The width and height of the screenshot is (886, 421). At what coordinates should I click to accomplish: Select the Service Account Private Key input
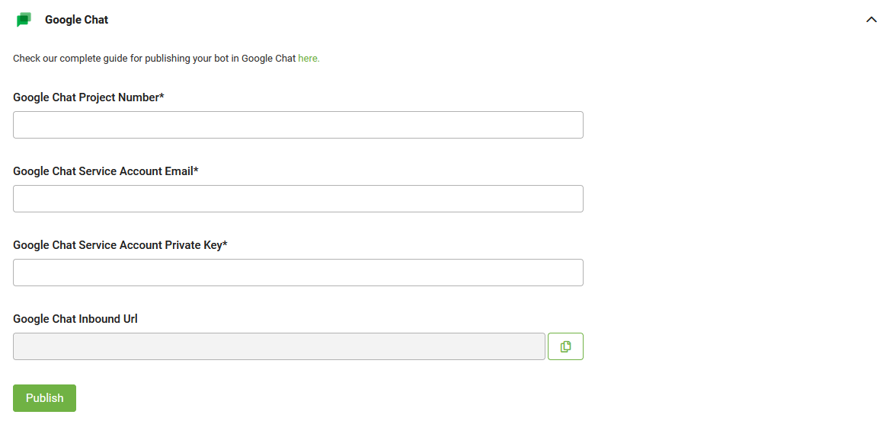click(298, 273)
